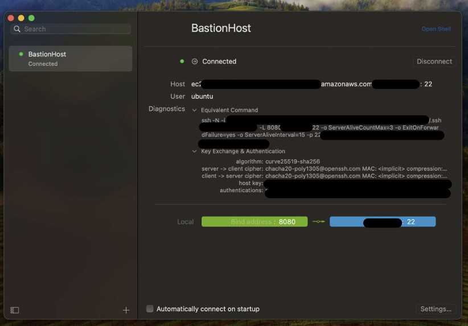The width and height of the screenshot is (468, 326).
Task: Enable Automatically connect on startup
Action: pyautogui.click(x=150, y=309)
